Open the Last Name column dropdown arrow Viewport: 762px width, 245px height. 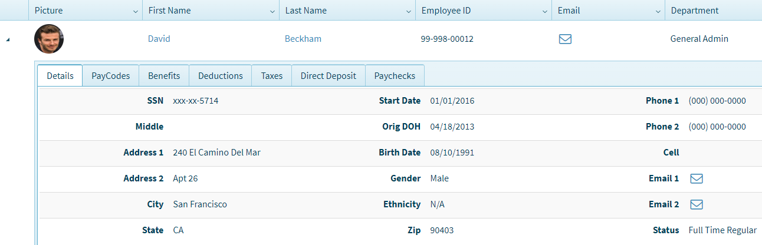[x=409, y=11]
